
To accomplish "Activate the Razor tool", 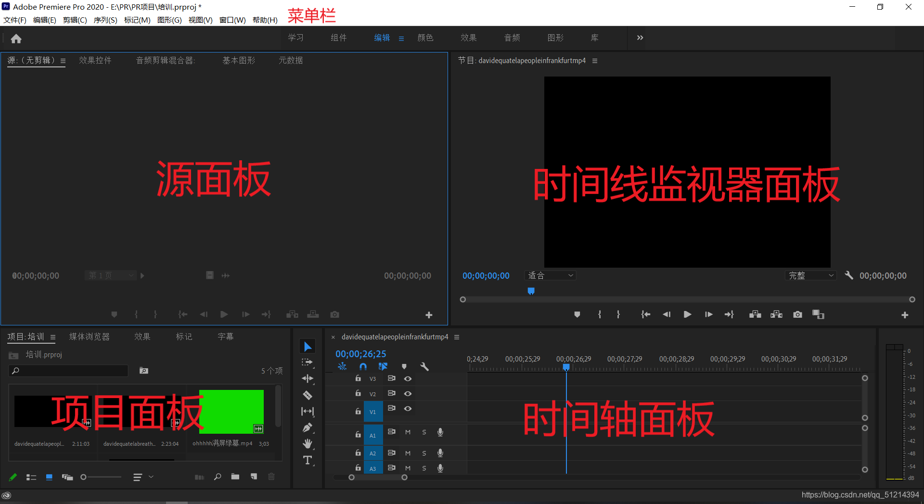I will (x=308, y=395).
